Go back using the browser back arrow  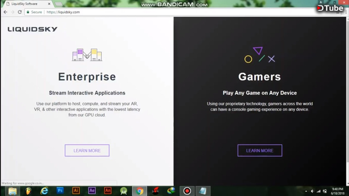click(x=5, y=12)
